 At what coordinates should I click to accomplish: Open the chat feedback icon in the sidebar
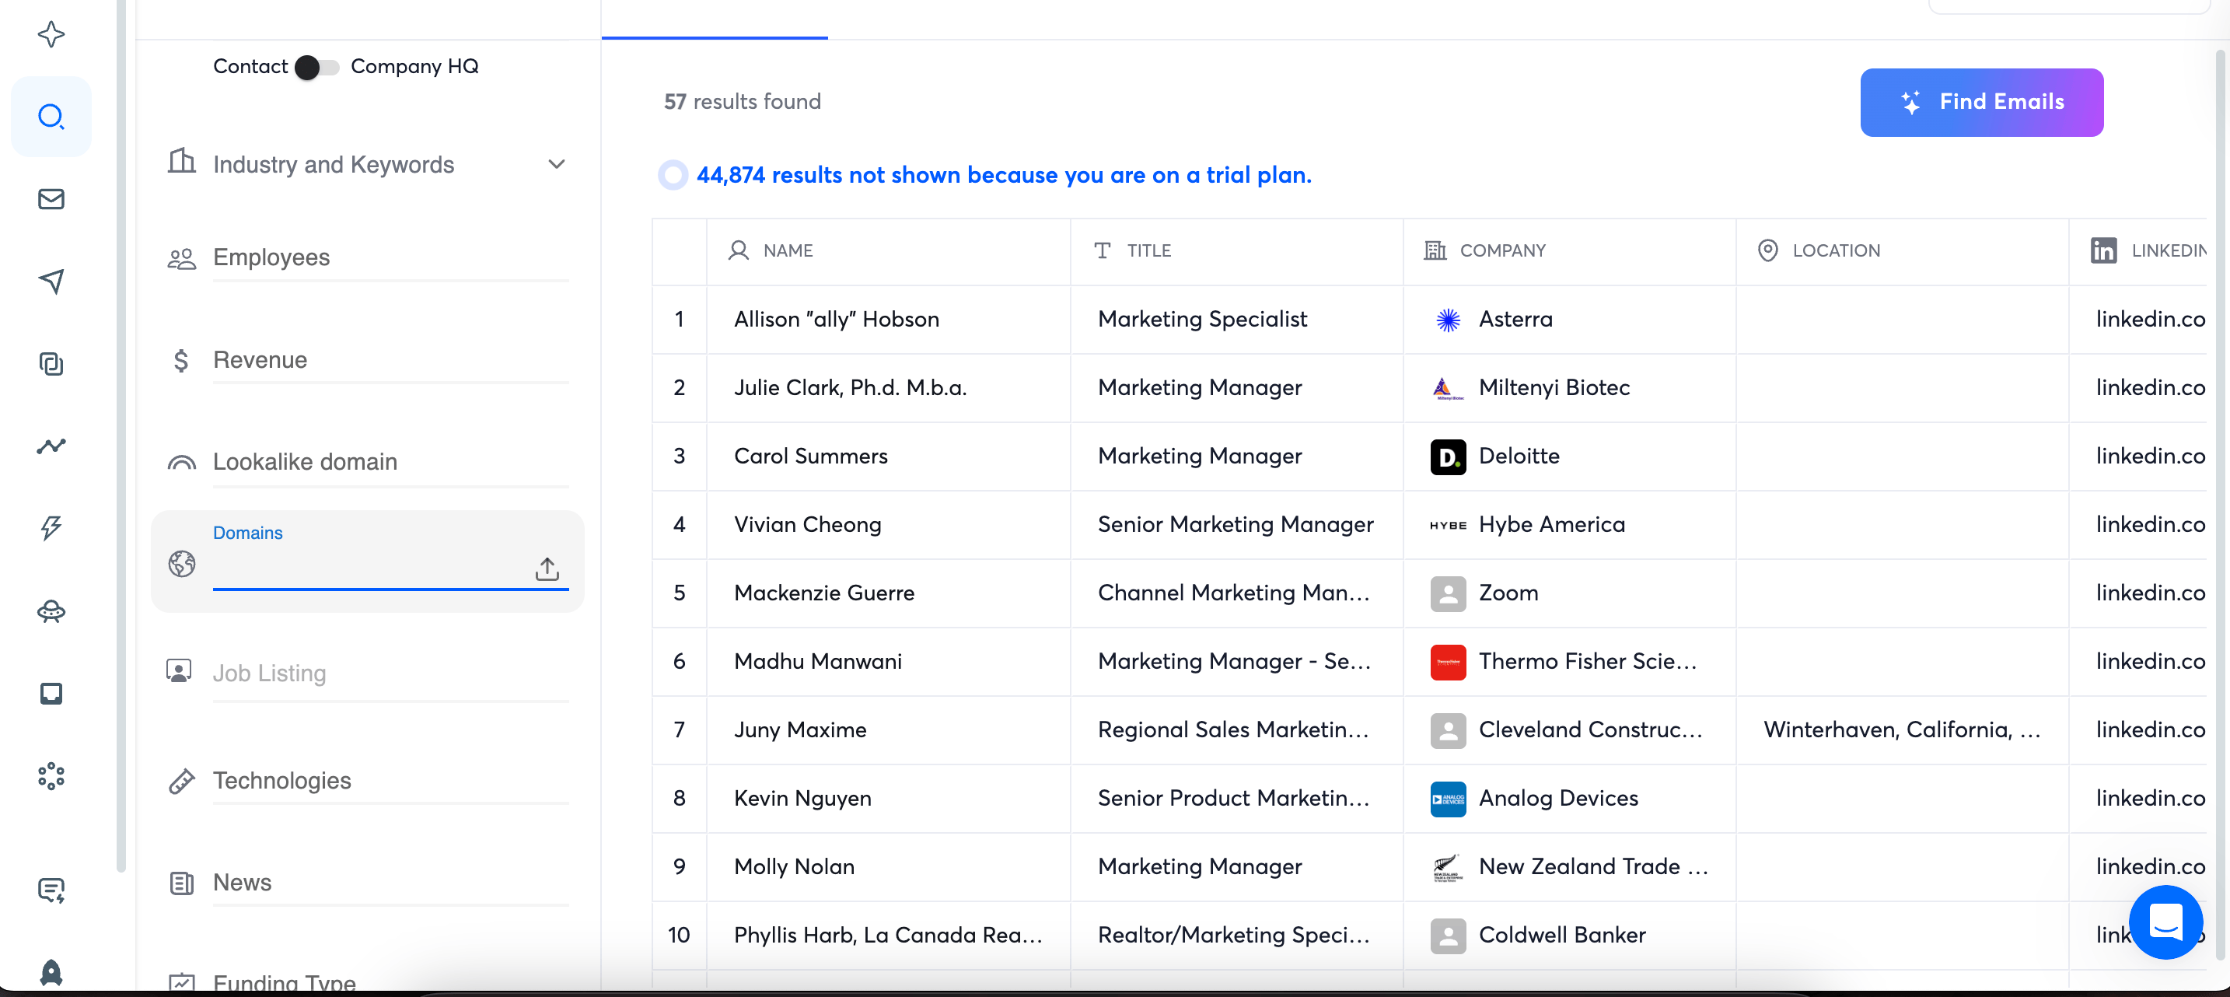click(x=51, y=890)
